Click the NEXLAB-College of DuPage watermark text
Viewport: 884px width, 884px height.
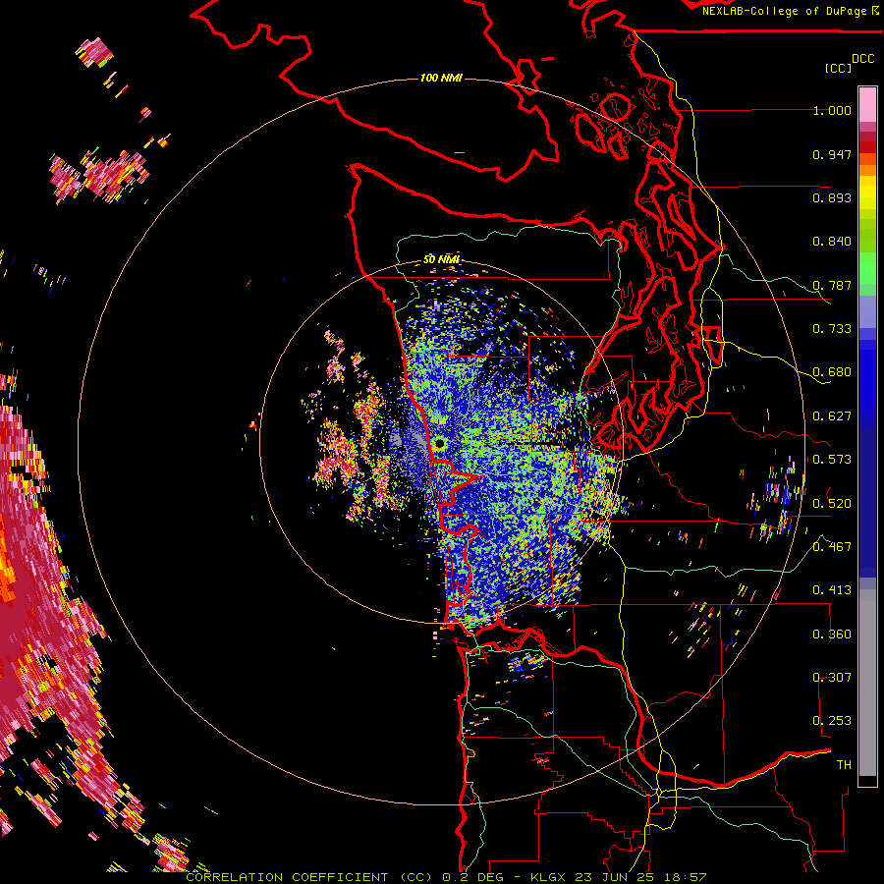(x=791, y=11)
